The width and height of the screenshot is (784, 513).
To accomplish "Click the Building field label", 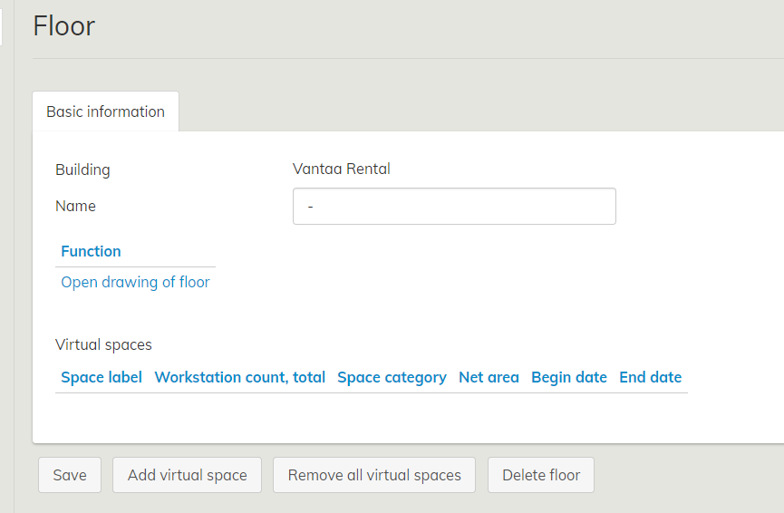I will [x=82, y=169].
